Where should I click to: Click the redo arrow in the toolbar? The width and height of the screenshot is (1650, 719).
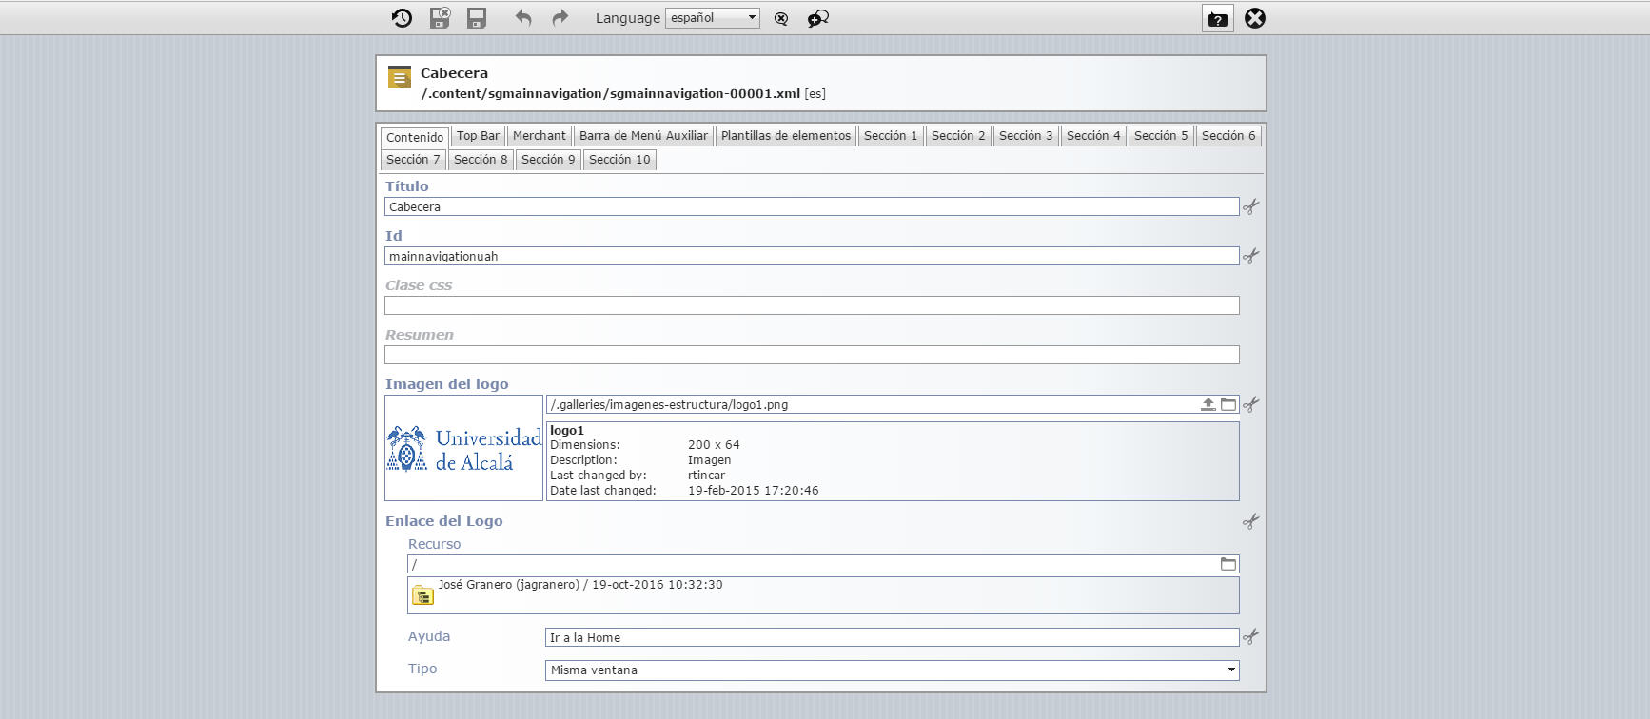560,18
